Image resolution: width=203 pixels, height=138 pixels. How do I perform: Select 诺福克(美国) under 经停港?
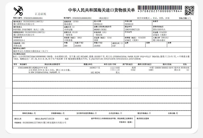click(x=132, y=40)
